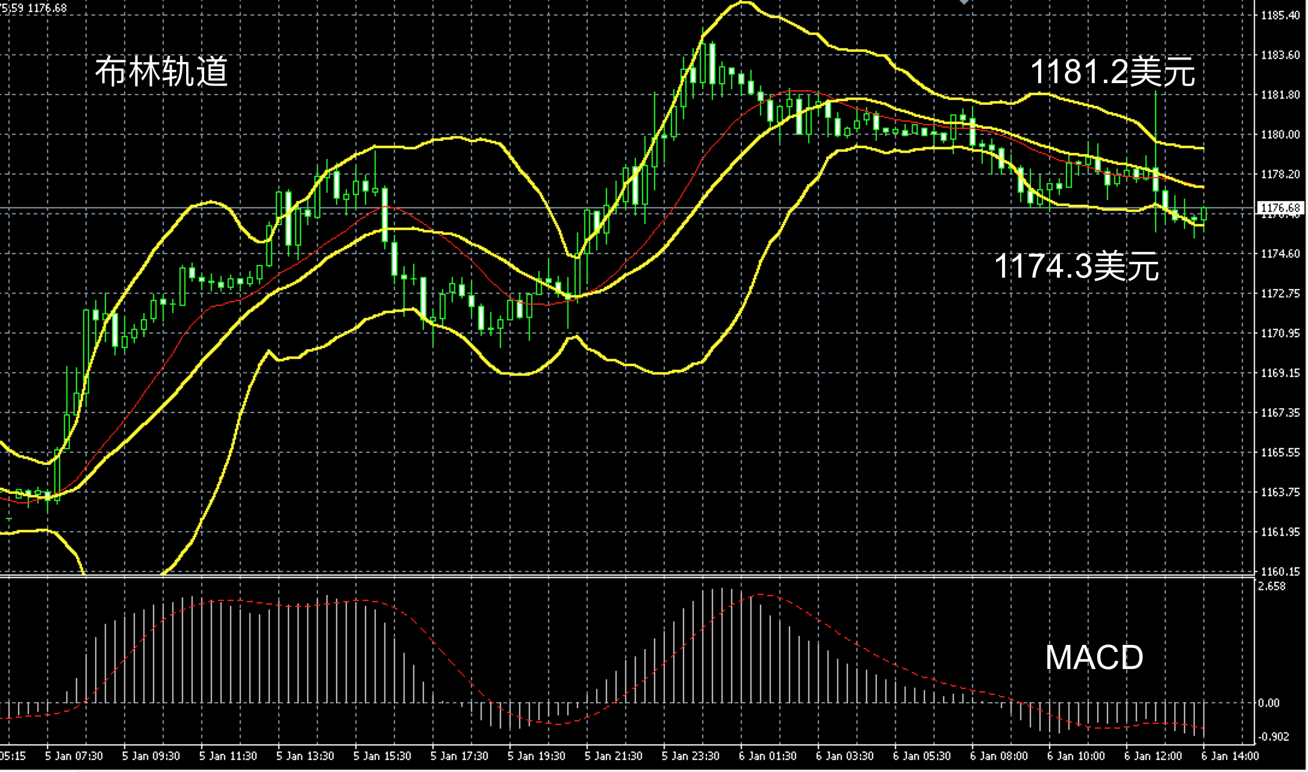Screen dimensions: 1308x772
Task: Click the 布林轨道 text label
Action: 161,72
